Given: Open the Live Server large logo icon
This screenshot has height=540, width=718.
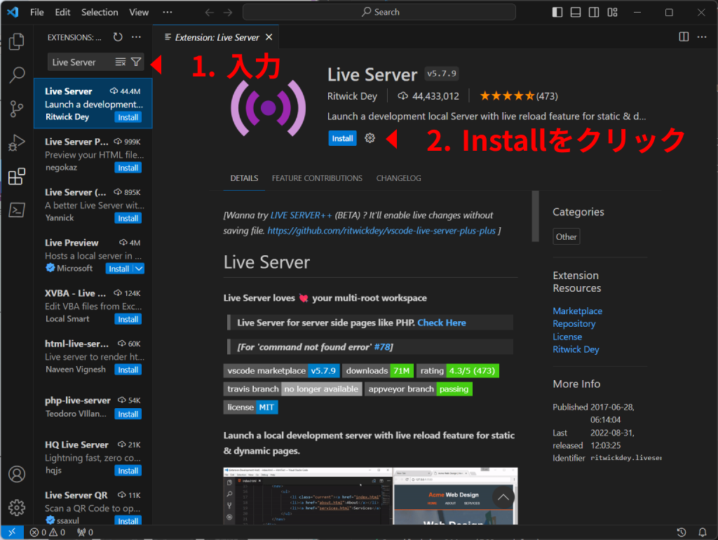Looking at the screenshot, I should (269, 108).
